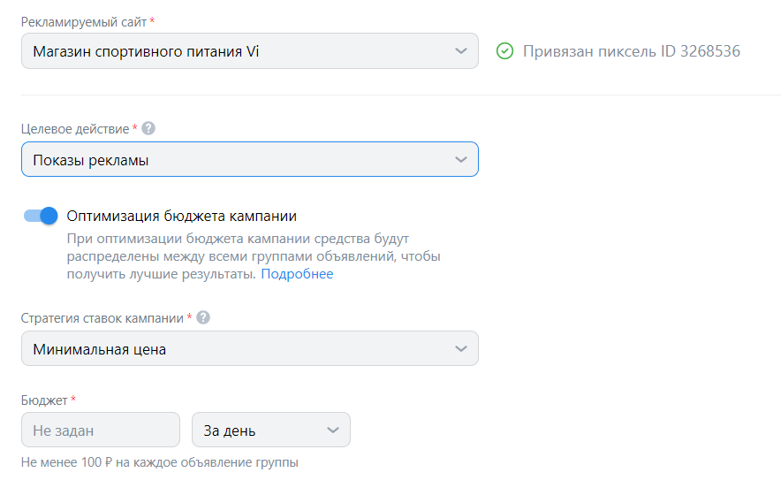Screen dimensions: 781x480
Task: Click the green pixel-linked checkmark icon
Action: pyautogui.click(x=504, y=51)
